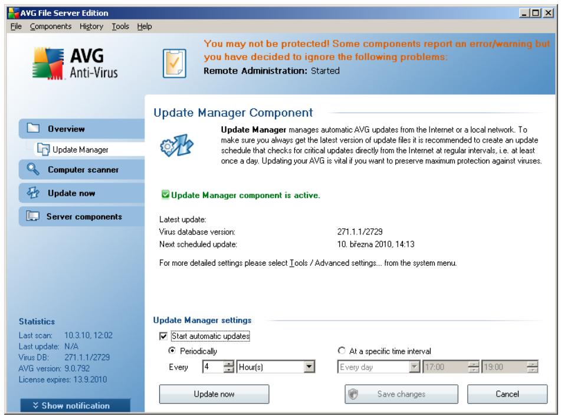Click the green active-status check icon

(165, 194)
